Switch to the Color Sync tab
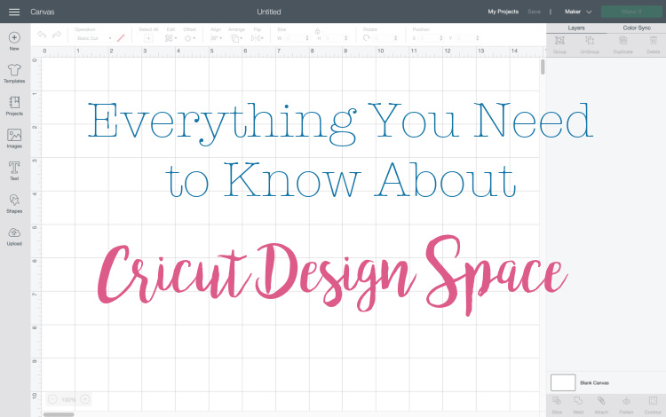 coord(637,28)
